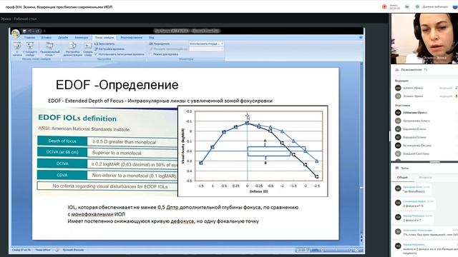Viewport: 458px width, 257px height.
Task: Select participant Баранова Елена
Action: point(414,128)
